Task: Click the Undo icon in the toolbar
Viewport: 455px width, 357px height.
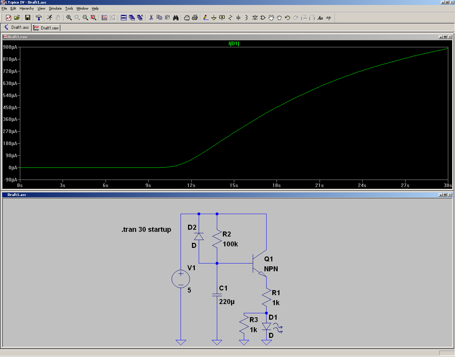Action: tap(288, 17)
